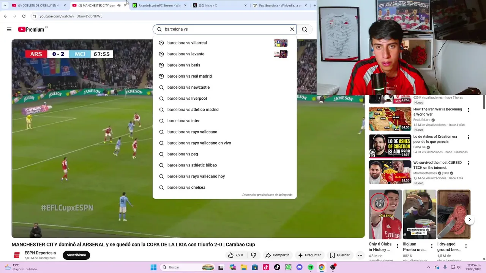Image resolution: width=486 pixels, height=273 pixels.
Task: Choose suggestion 'barcelona vs rayo vallecano hoy'
Action: tap(224, 176)
